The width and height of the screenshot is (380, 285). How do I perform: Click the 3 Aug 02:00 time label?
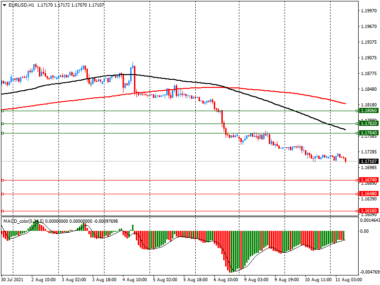click(x=74, y=280)
